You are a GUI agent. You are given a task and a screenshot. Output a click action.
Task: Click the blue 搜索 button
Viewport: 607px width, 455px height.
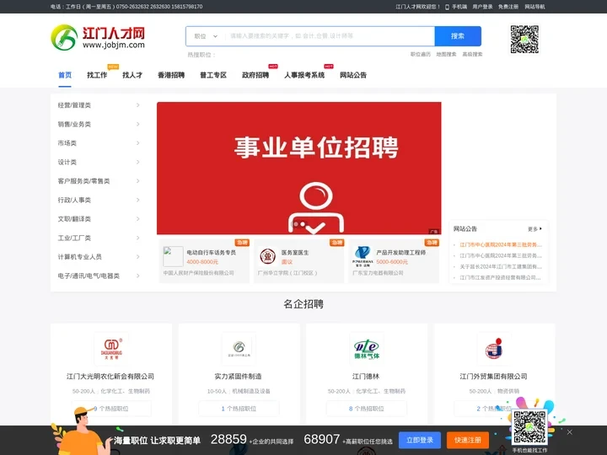point(458,36)
